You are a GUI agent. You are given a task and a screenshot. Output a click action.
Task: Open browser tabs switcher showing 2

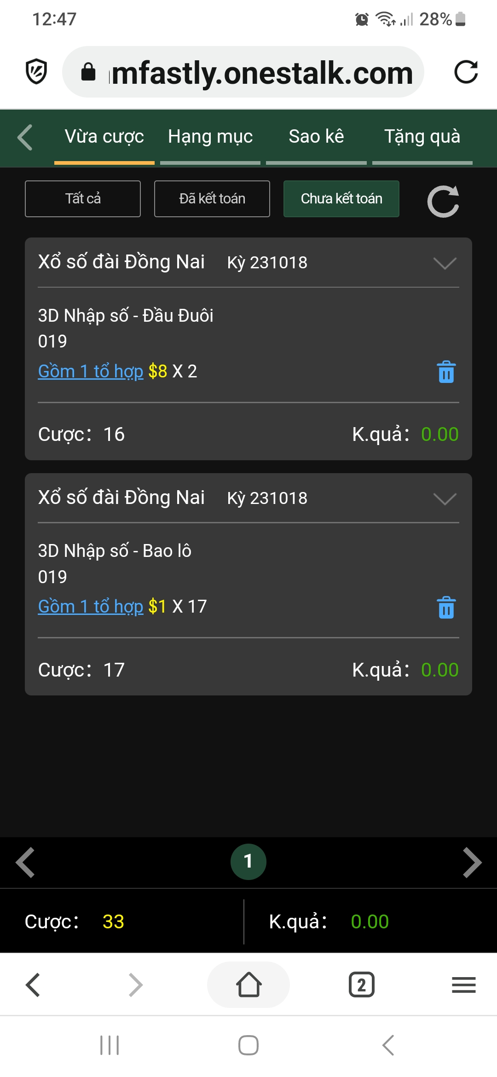click(x=362, y=984)
